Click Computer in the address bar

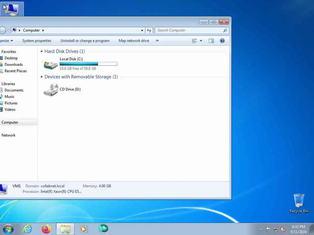pos(31,30)
